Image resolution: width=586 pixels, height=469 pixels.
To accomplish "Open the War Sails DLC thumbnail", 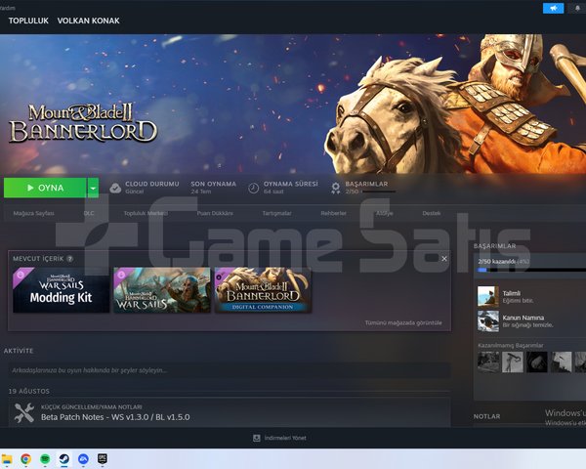I will click(162, 290).
